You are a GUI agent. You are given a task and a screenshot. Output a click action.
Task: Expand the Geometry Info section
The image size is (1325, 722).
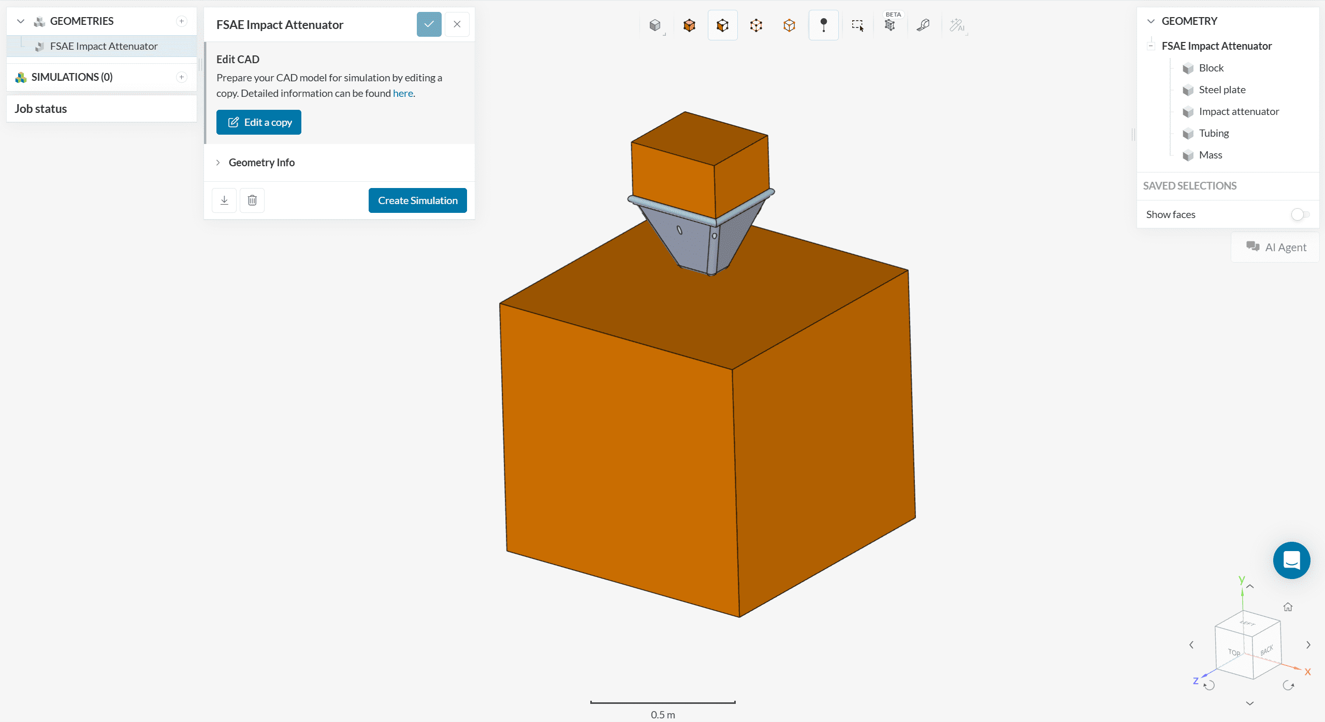coord(261,163)
